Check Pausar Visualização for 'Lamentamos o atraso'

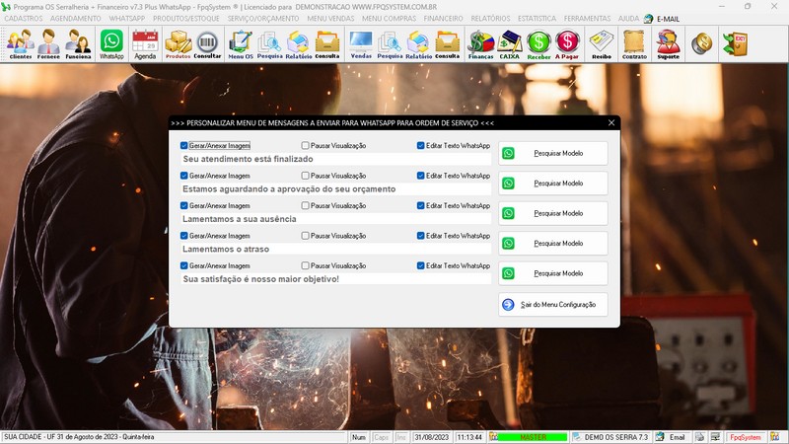click(305, 236)
